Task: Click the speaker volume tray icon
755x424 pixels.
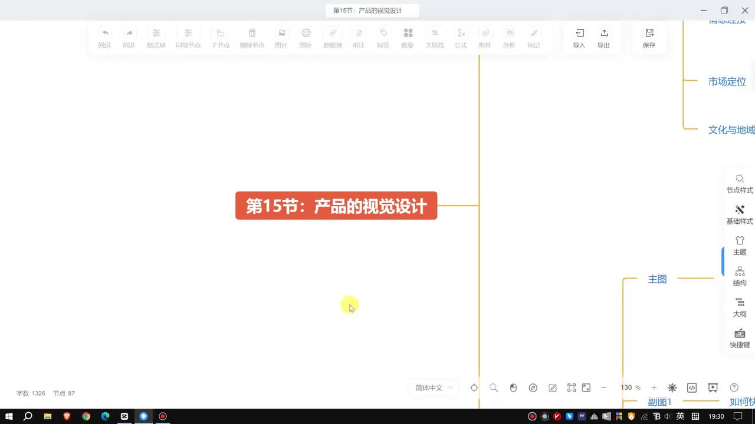Action: 668,416
